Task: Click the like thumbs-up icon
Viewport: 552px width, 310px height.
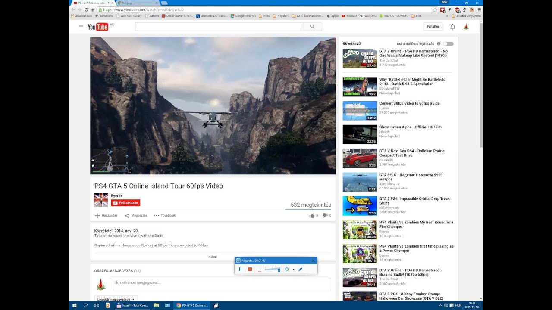Action: (312, 215)
